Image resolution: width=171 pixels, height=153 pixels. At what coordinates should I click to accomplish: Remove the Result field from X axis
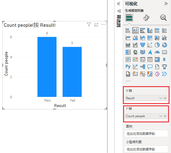(165, 98)
